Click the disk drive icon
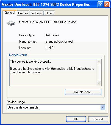Screen dimensions: 111x125 click(x=11, y=23)
